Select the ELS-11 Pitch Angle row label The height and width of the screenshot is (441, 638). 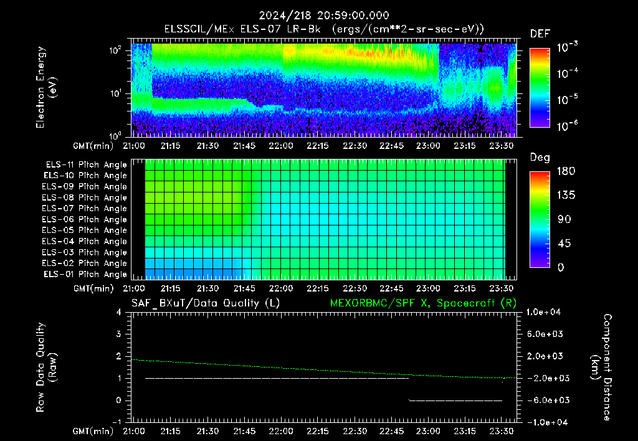(x=86, y=165)
